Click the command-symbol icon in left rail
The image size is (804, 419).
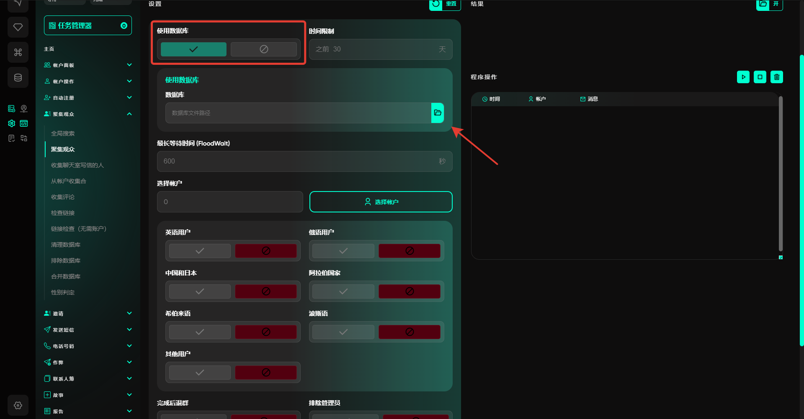(x=18, y=52)
